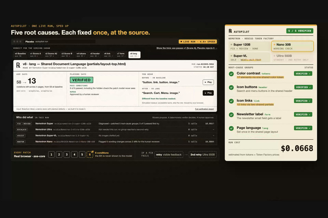
Task: Click condition box 2
Action: pyautogui.click(x=59, y=155)
